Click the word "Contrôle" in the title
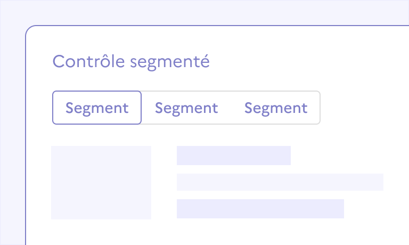Screen dimensions: 409x245 89,62
